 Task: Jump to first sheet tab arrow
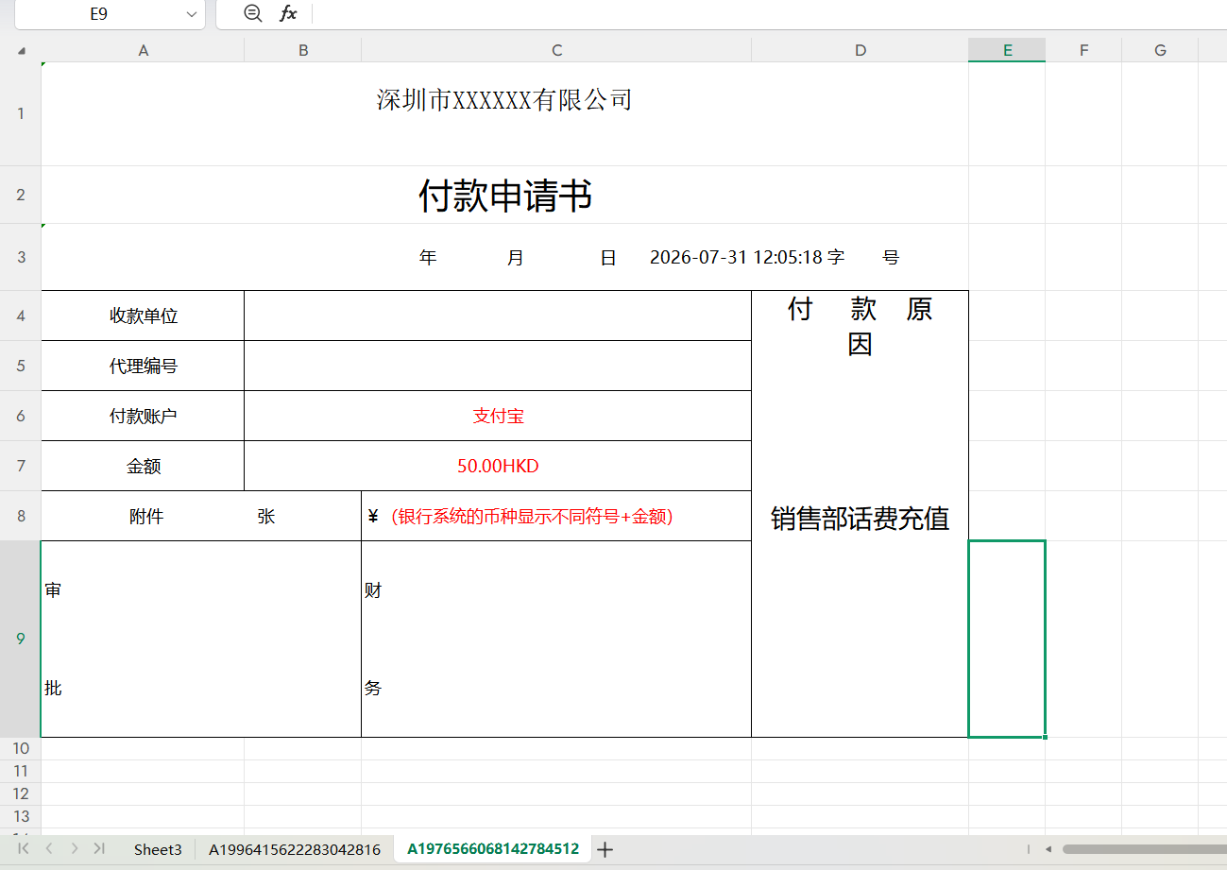point(24,848)
